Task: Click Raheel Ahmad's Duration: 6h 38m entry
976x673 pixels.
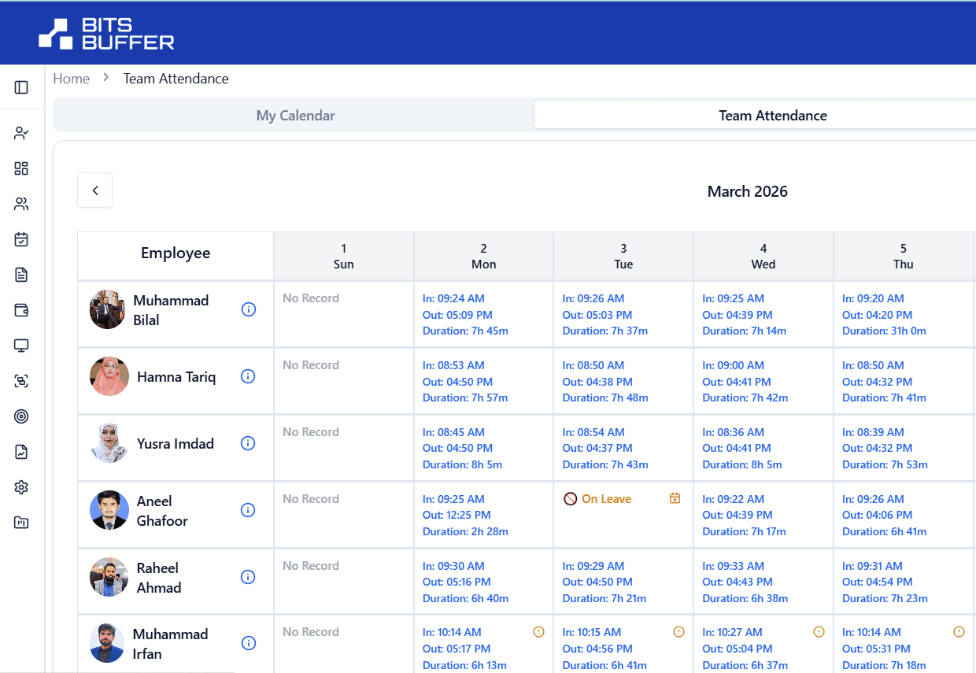Action: (x=745, y=599)
